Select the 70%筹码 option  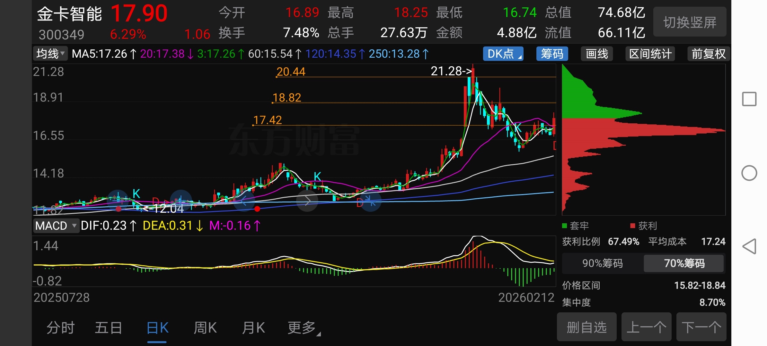coord(684,263)
